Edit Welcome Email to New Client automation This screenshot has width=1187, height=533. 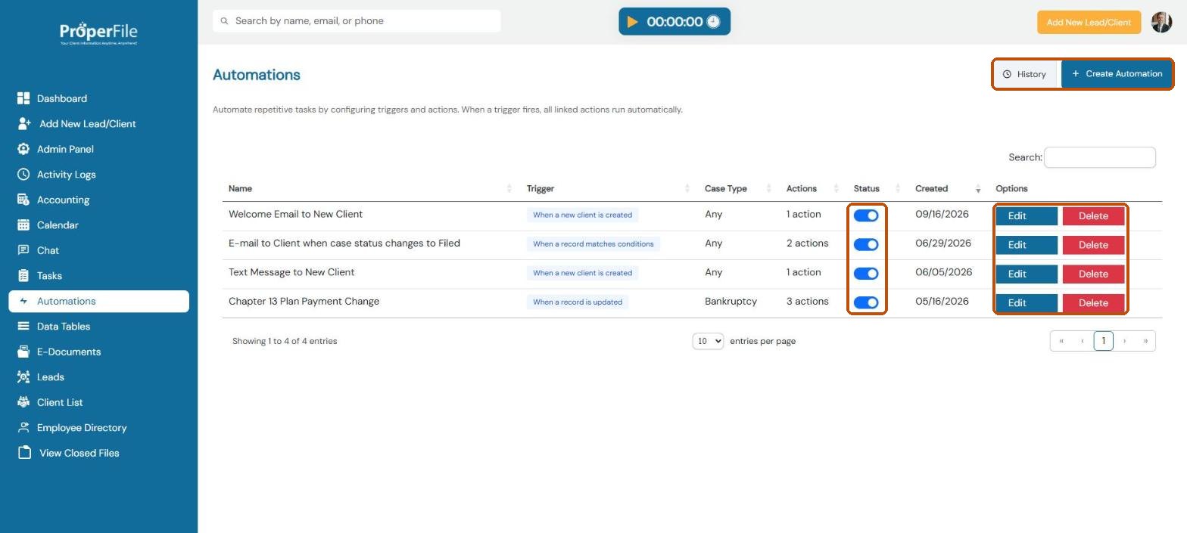pos(1026,215)
